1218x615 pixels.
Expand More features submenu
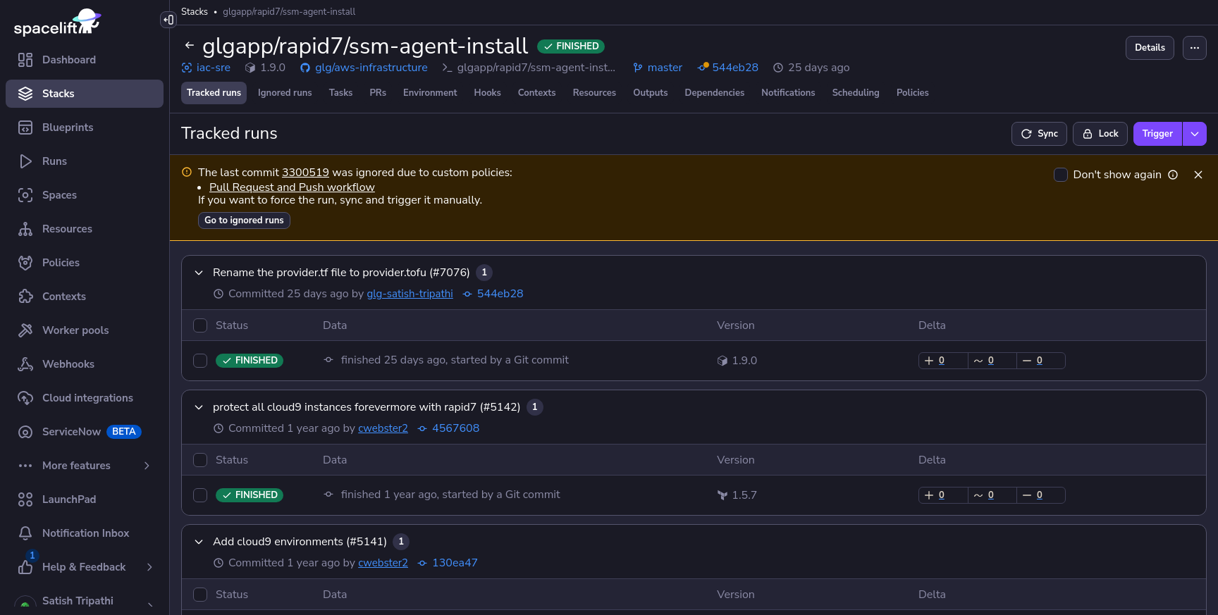[147, 466]
